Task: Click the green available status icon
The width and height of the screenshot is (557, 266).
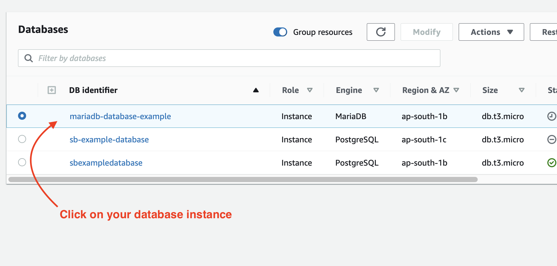Action: pyautogui.click(x=552, y=163)
